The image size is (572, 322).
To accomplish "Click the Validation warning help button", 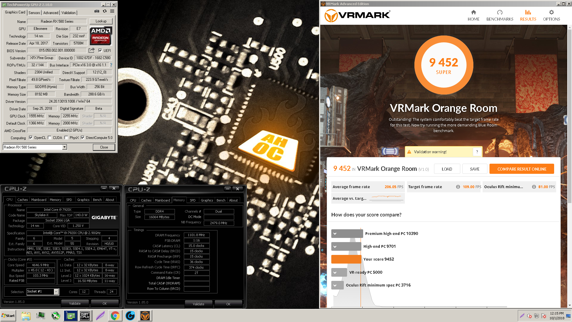I will (x=477, y=152).
